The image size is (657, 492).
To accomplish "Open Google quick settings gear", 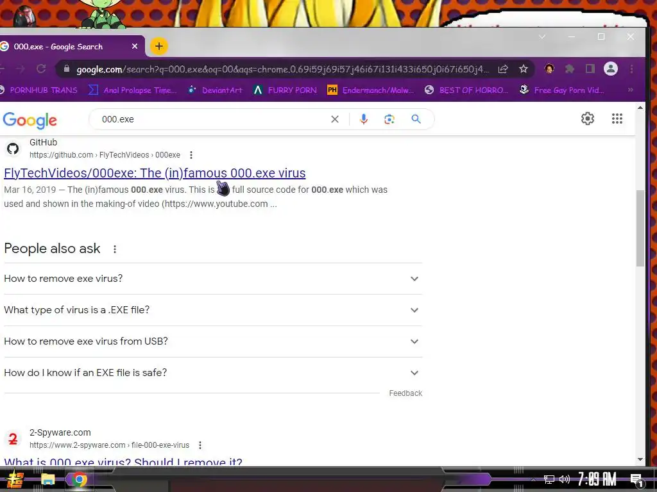I will 588,119.
